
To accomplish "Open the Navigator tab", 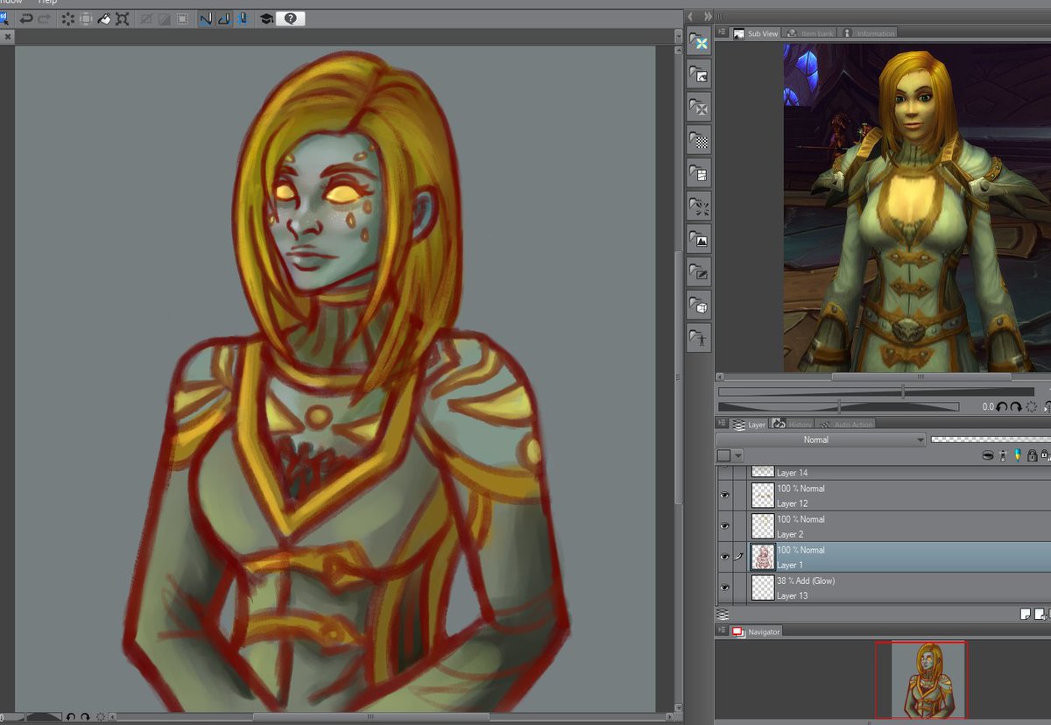I will click(757, 631).
